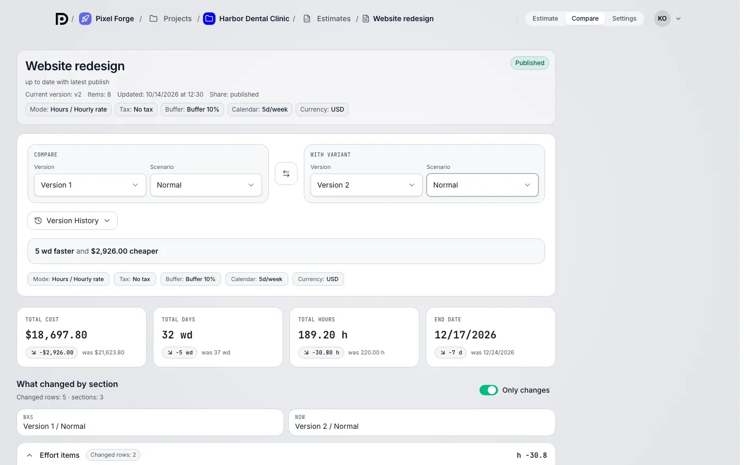744x465 pixels.
Task: Click the Pixel Forge rocket icon
Action: click(x=85, y=19)
